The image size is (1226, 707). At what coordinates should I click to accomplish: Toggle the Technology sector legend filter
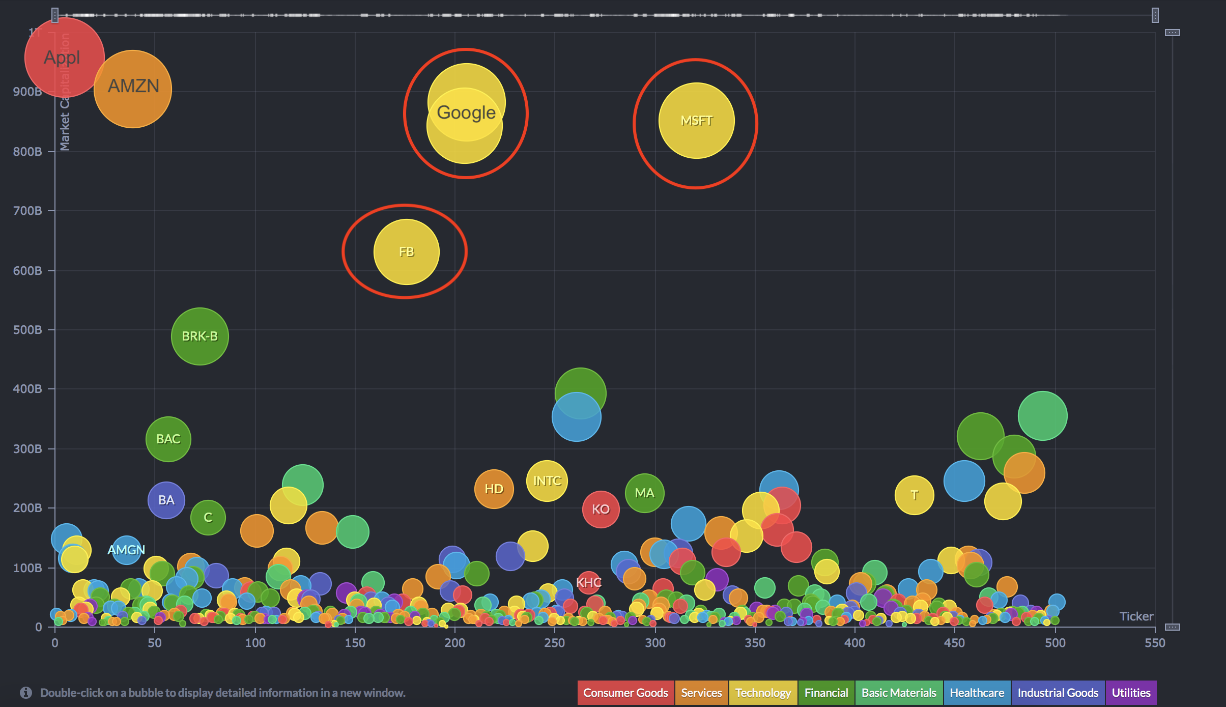click(x=763, y=693)
